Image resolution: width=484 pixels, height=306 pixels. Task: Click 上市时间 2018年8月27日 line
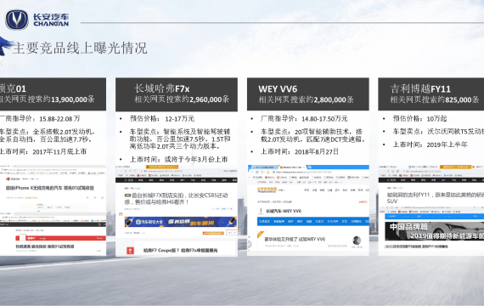click(300, 152)
